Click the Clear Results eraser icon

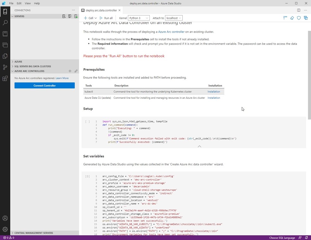pos(292,18)
